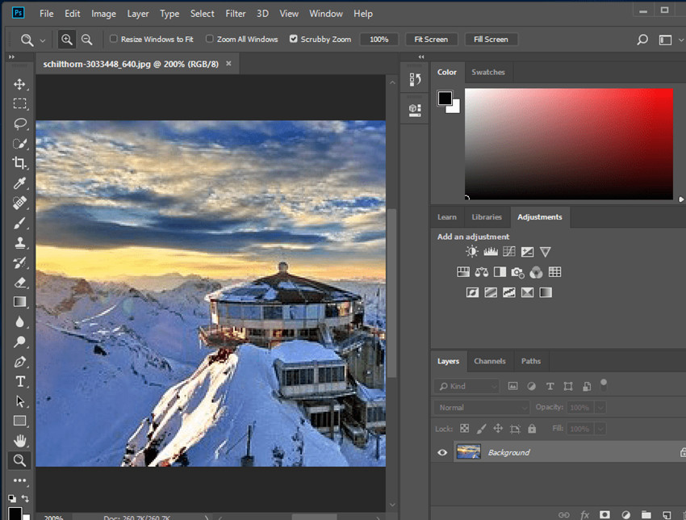
Task: Open the Normal blend mode dropdown
Action: [x=482, y=408]
